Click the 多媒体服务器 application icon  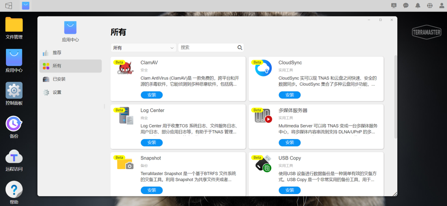263,116
